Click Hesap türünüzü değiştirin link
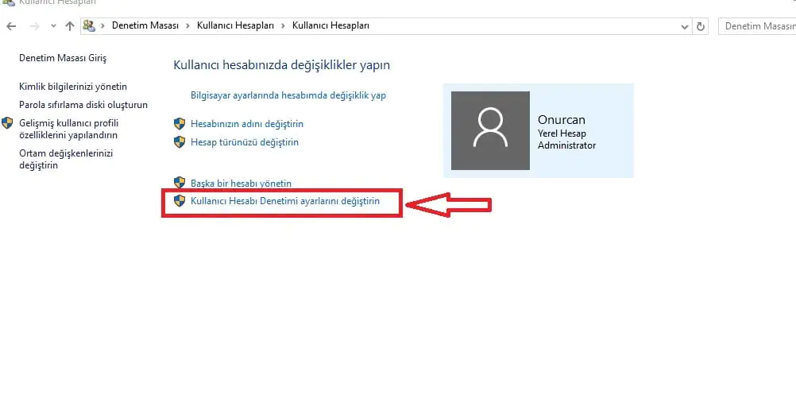796x410 pixels. (x=245, y=142)
